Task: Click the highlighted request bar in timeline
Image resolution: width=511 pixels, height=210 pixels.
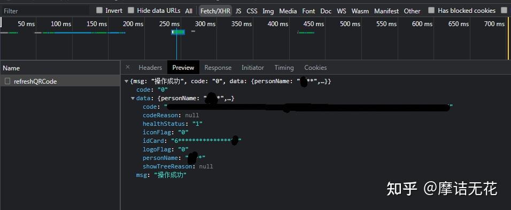Action: (178, 32)
